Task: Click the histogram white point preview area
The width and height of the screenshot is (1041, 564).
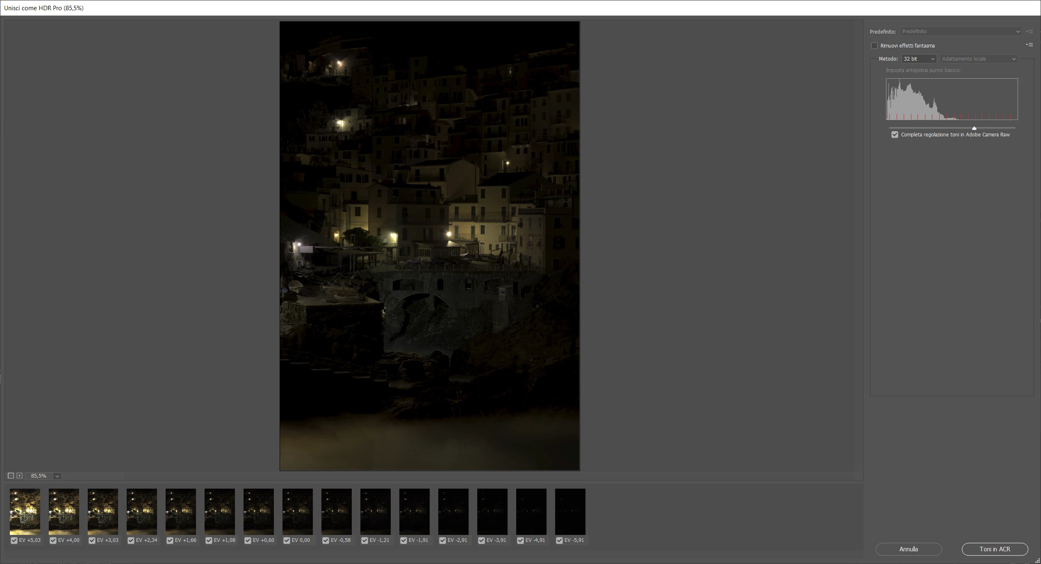Action: [x=952, y=99]
